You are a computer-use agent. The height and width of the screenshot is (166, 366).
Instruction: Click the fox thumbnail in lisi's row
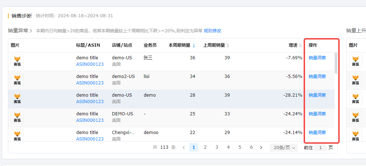(17, 80)
